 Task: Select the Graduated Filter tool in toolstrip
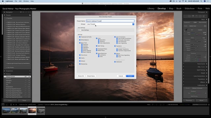click(x=196, y=16)
